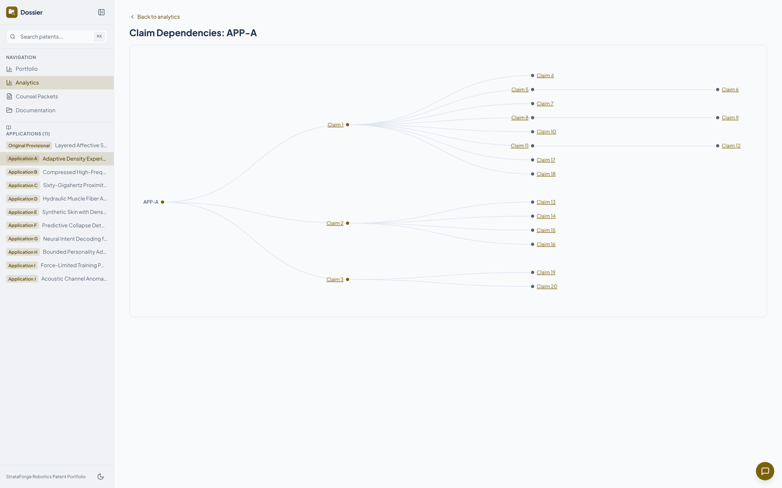Open Documentation section

[57, 110]
